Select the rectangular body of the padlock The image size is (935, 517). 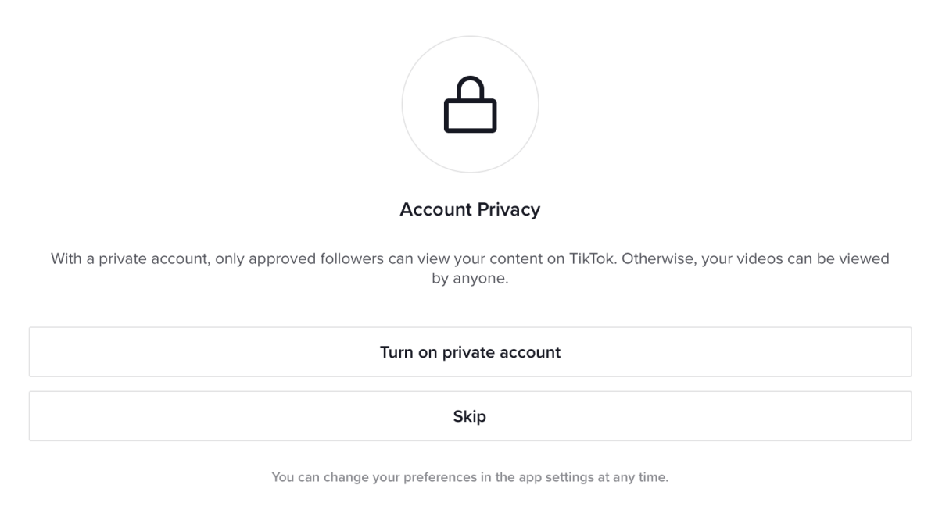tap(470, 116)
